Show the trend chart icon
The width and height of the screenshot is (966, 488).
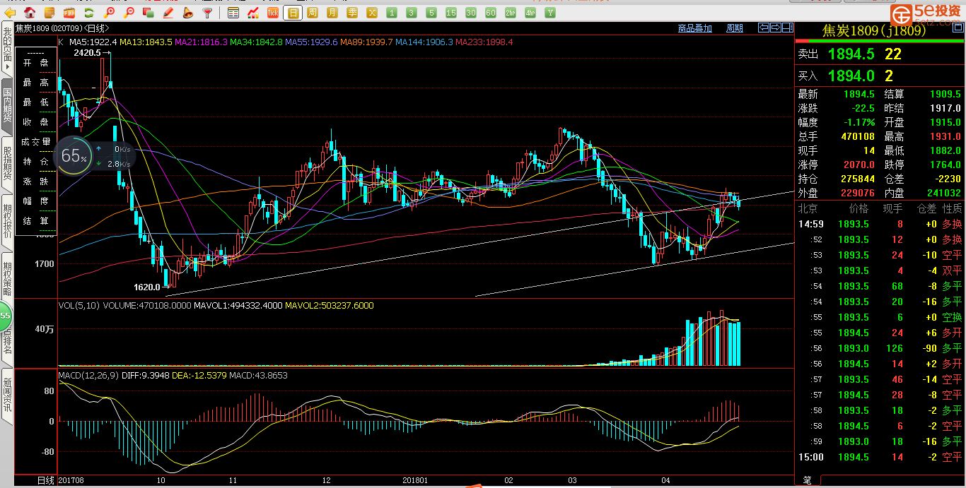[x=252, y=13]
